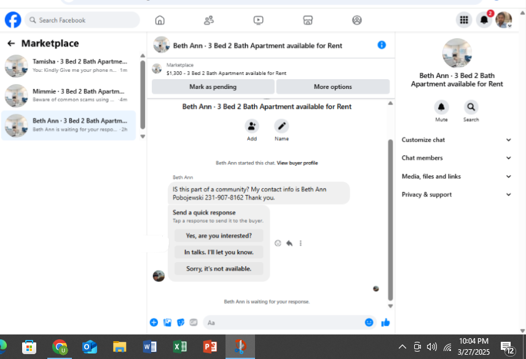This screenshot has height=359, width=526.
Task: Open the notifications bell
Action: point(484,20)
